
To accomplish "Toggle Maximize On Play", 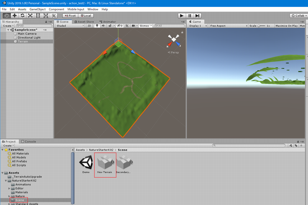I will click(x=286, y=26).
